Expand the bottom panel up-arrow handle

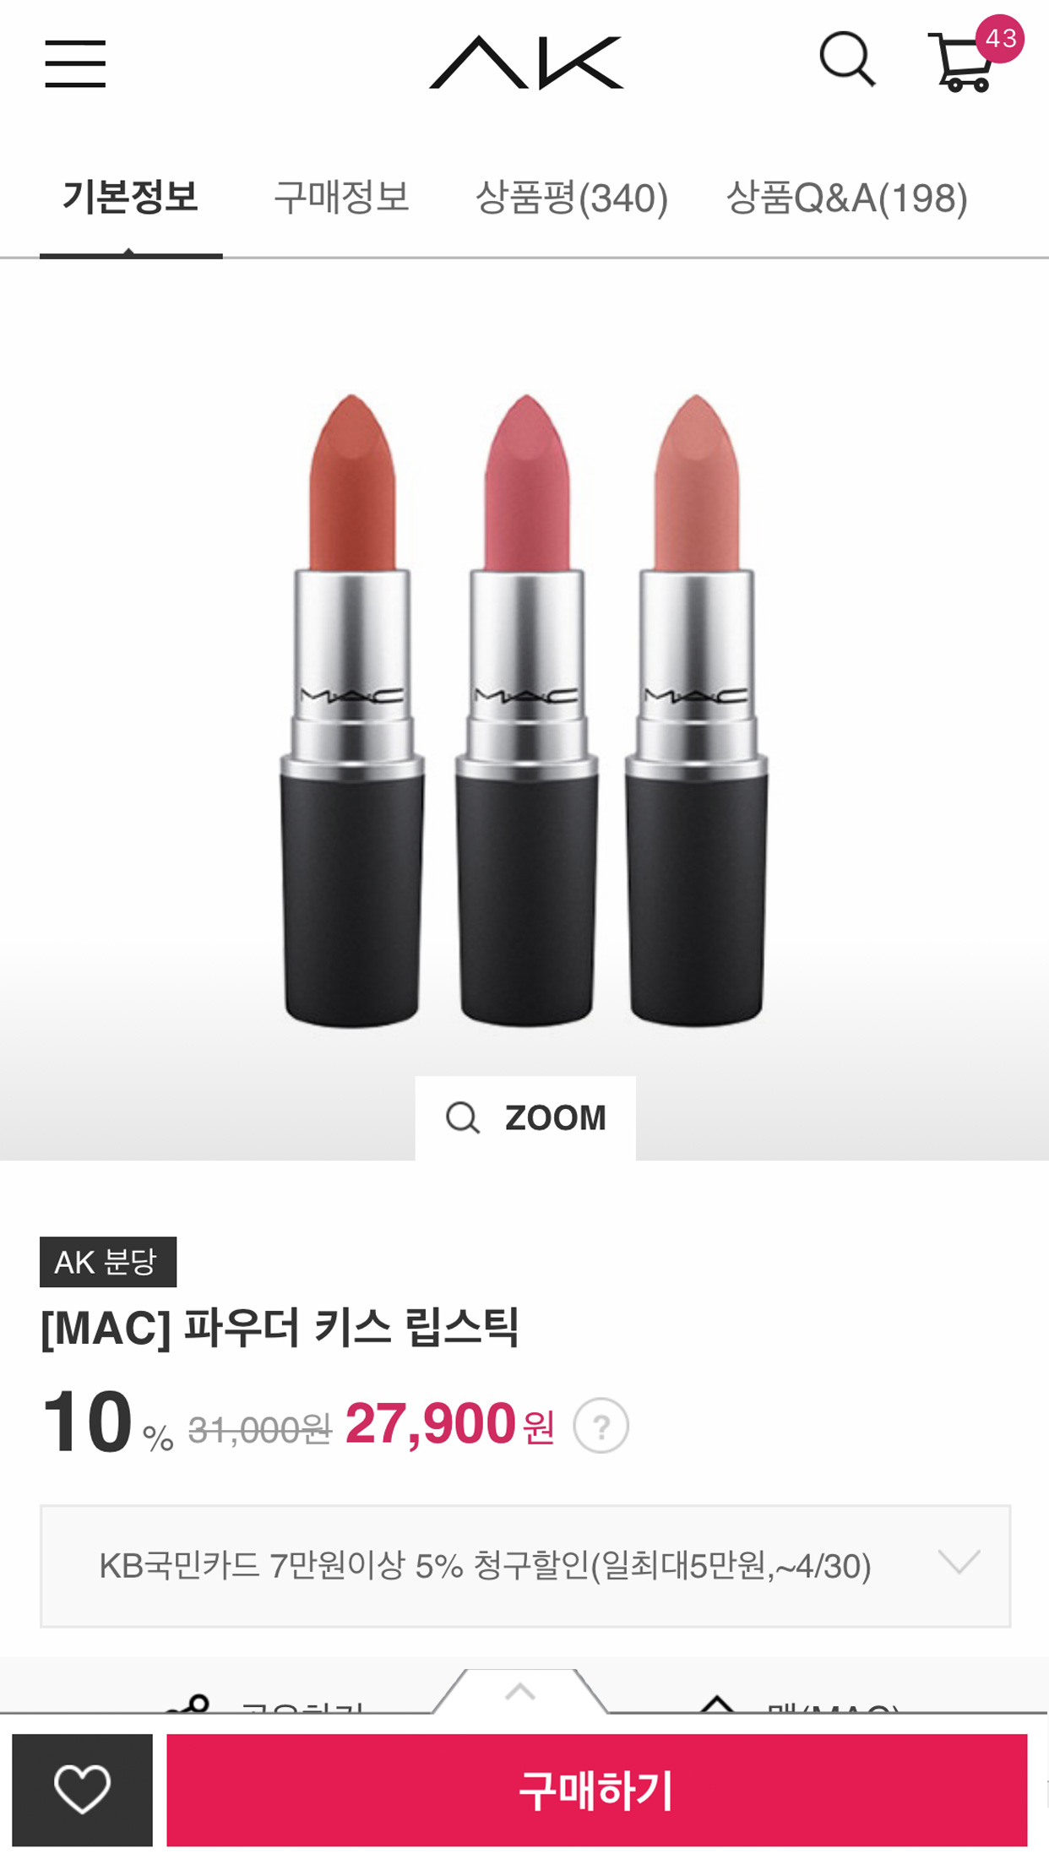pyautogui.click(x=520, y=1692)
